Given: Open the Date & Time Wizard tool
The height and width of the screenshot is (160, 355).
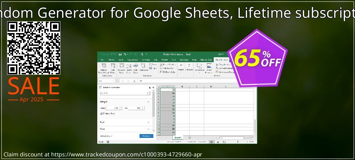Looking at the screenshot, I should (x=104, y=68).
